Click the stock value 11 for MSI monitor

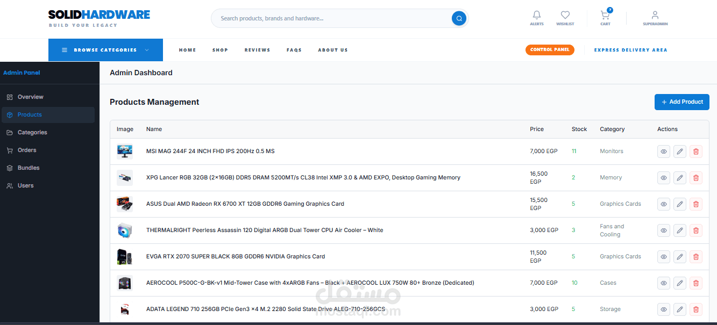pos(574,151)
